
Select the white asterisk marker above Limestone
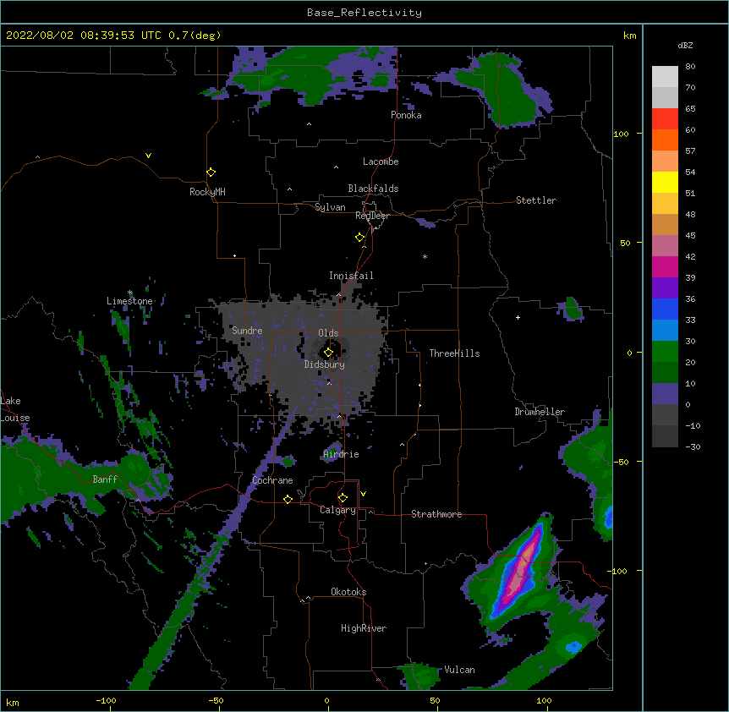tap(130, 293)
